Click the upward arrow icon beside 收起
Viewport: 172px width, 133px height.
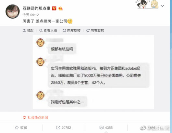(24, 30)
